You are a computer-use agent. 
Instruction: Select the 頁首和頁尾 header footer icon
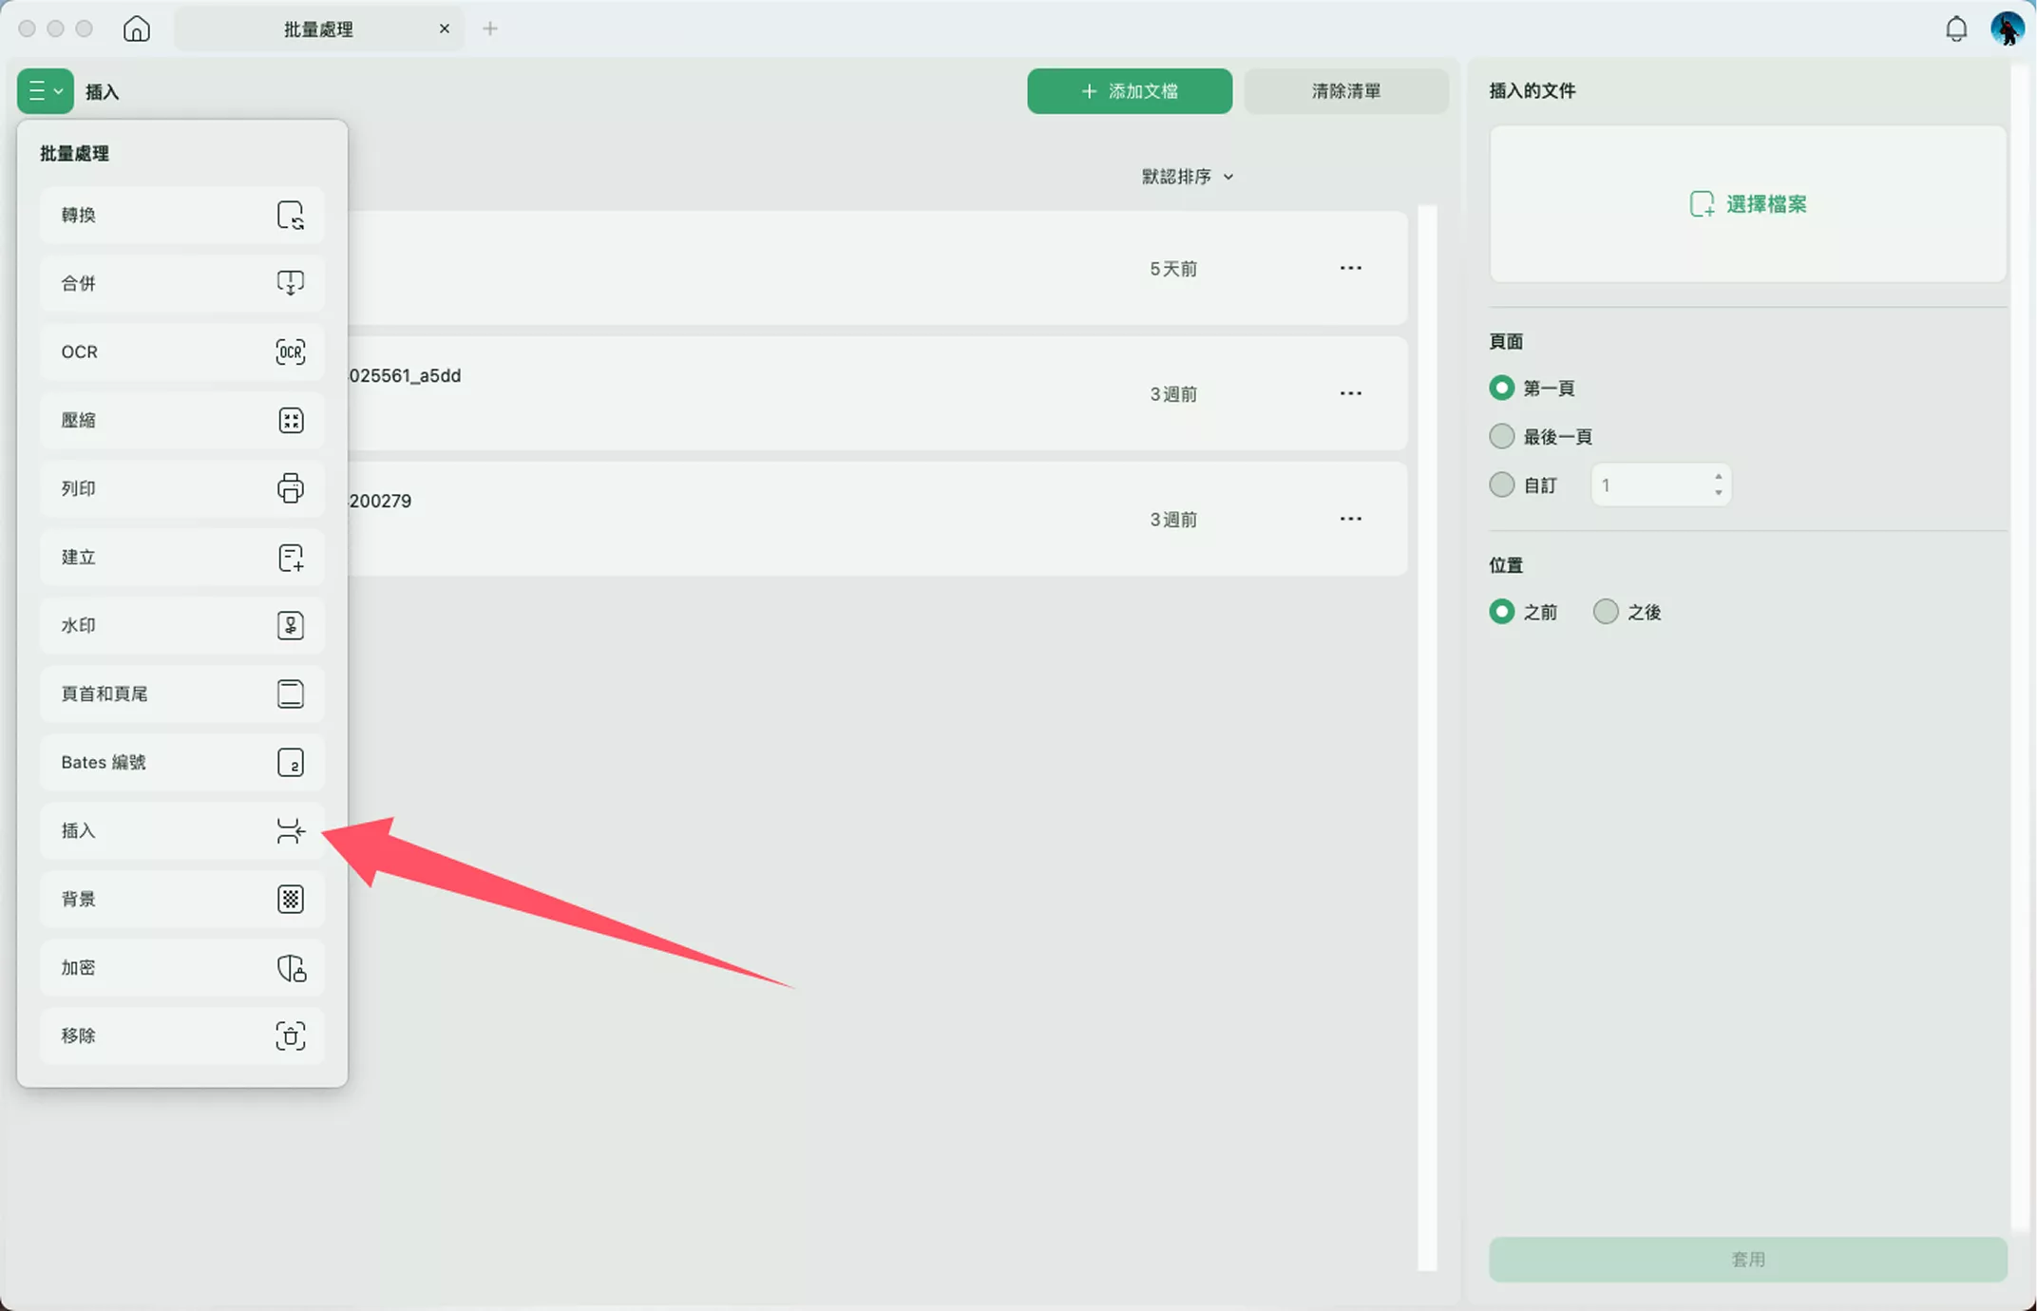click(x=291, y=693)
